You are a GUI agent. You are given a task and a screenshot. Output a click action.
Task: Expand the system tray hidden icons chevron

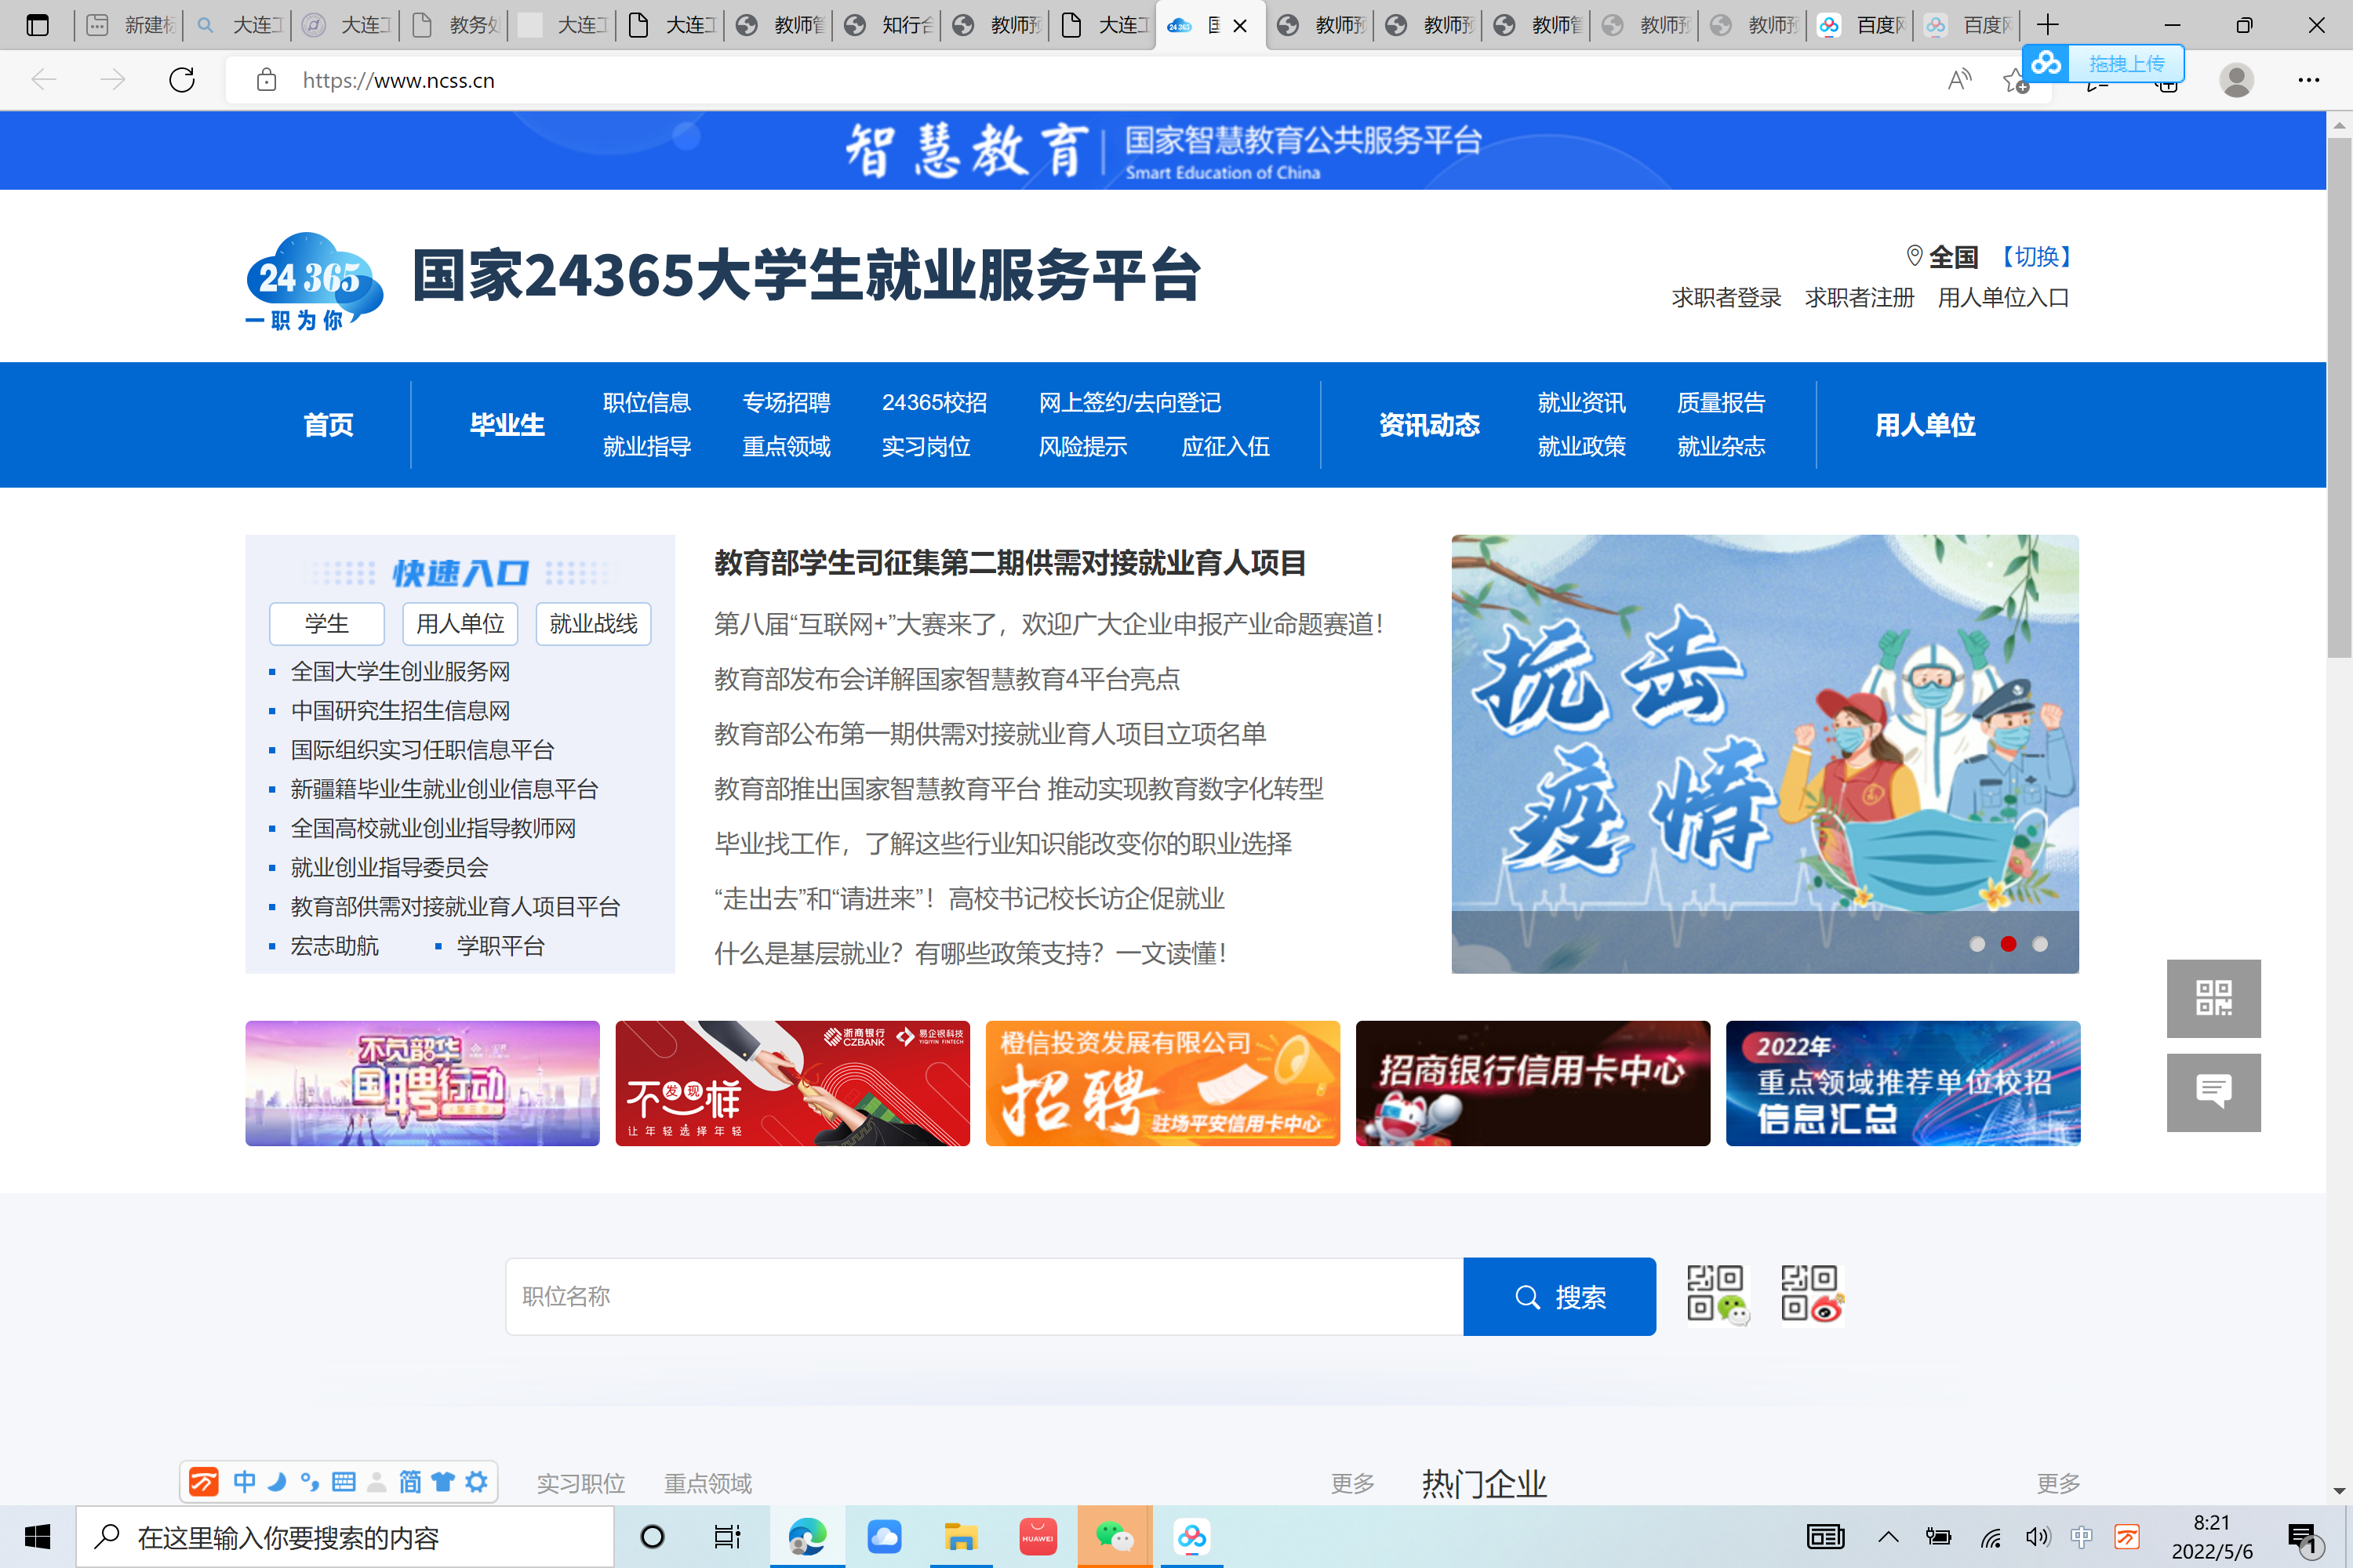point(1888,1537)
